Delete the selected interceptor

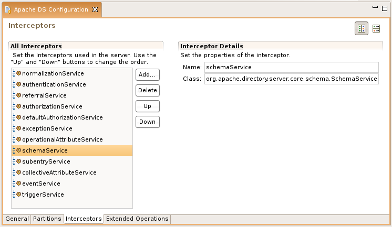click(147, 90)
